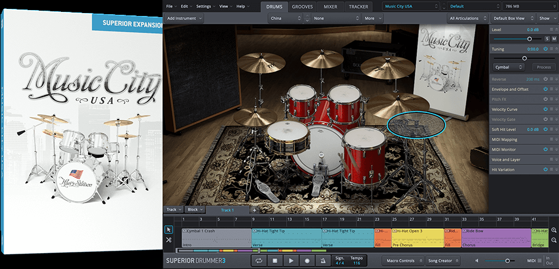Open the Add Instrument dropdown
Screen dimensions: 559x269
pyautogui.click(x=184, y=18)
